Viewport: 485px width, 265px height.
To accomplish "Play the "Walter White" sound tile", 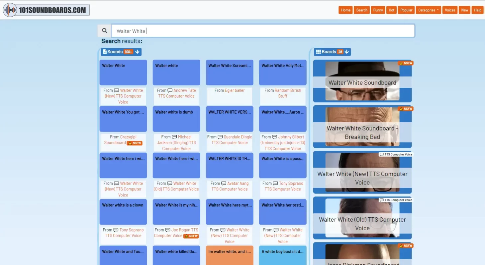I will pos(123,72).
